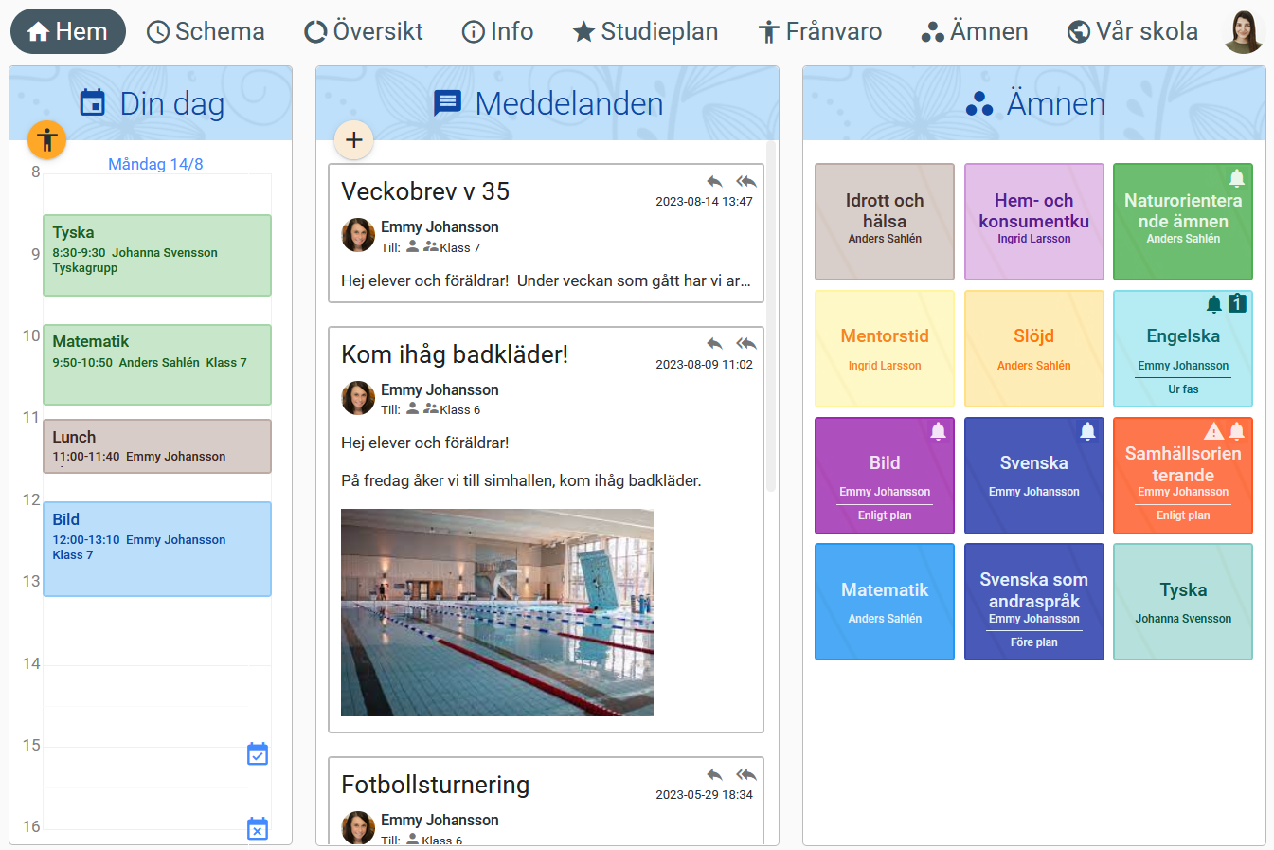Screen dimensions: 1274x850
Task: Select the purple Bild subject tile
Action: pyautogui.click(x=884, y=476)
